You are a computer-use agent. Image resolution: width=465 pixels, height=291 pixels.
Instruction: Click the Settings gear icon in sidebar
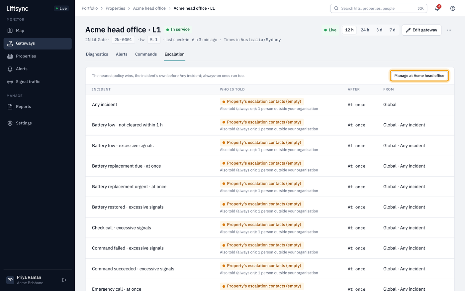click(x=10, y=123)
